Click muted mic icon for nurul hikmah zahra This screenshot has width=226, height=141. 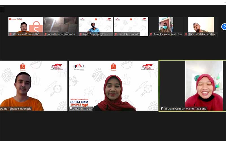coord(45,34)
